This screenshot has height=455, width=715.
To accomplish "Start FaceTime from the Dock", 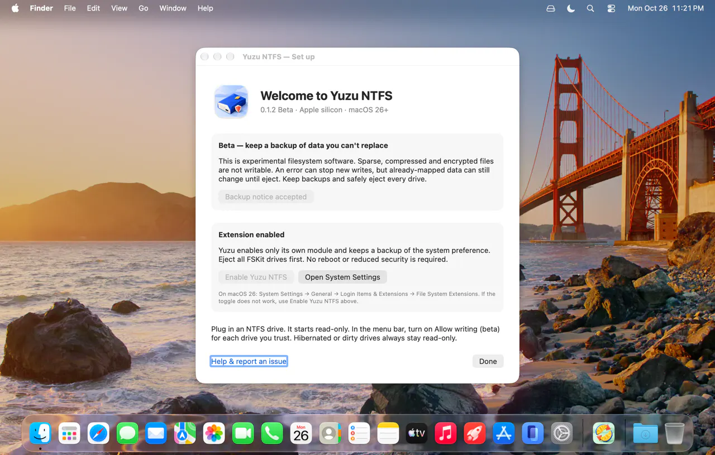I will 243,433.
